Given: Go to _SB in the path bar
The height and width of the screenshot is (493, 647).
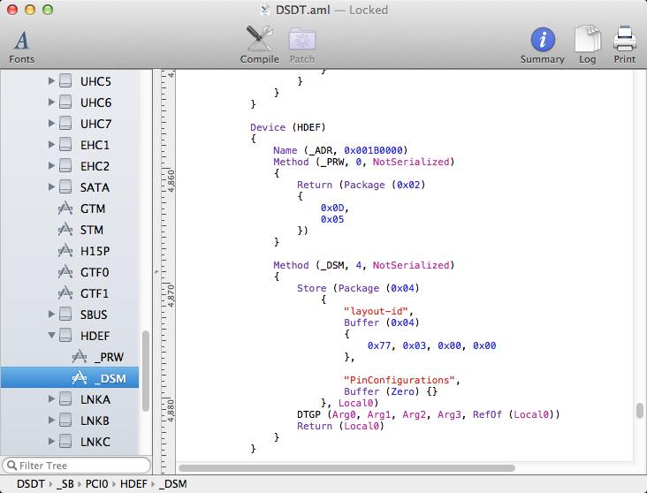Looking at the screenshot, I should tap(65, 484).
